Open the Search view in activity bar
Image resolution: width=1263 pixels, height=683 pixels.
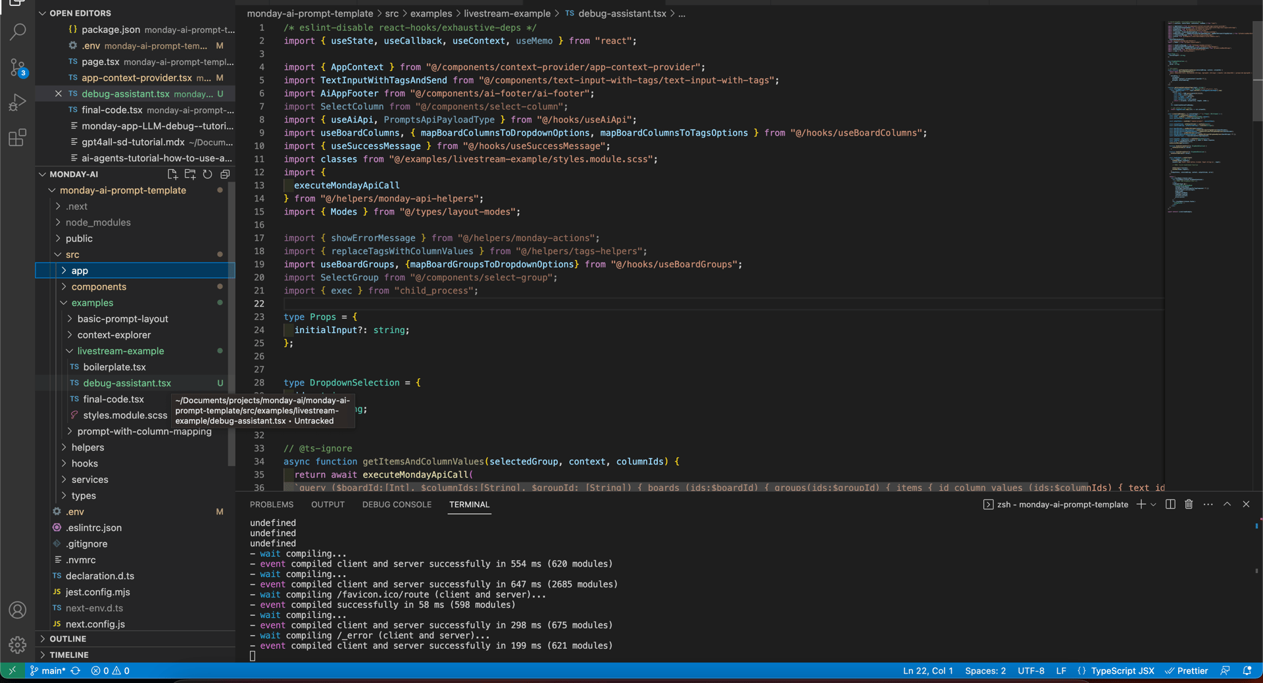tap(18, 32)
